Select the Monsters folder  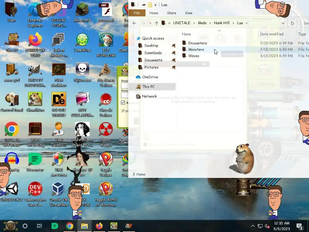[x=196, y=49]
